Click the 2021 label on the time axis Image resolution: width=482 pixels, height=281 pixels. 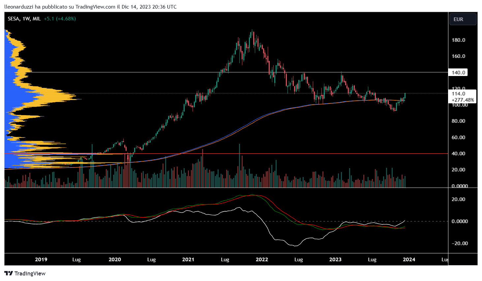(x=188, y=260)
